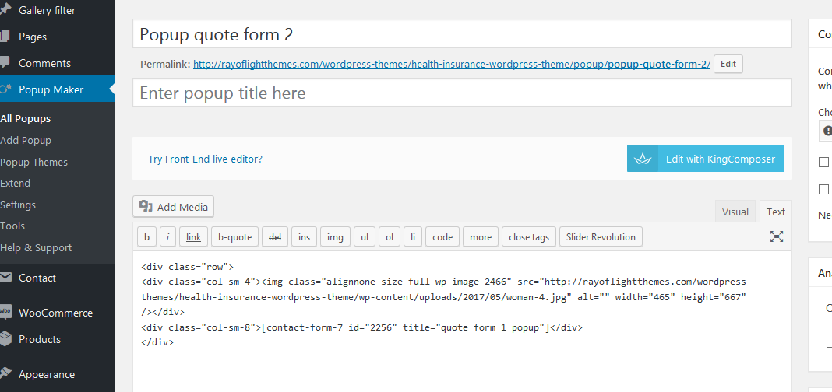Click the Gallery filter pin icon
832x392 pixels.
(x=5, y=9)
